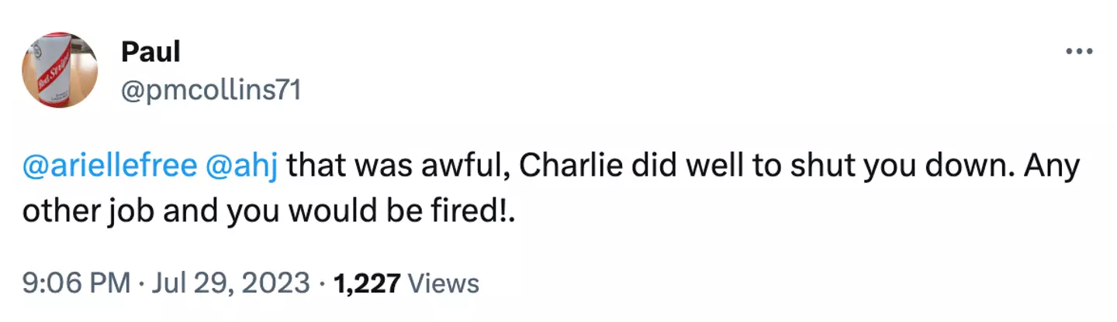Click the 1,227 view count number

coord(366,283)
